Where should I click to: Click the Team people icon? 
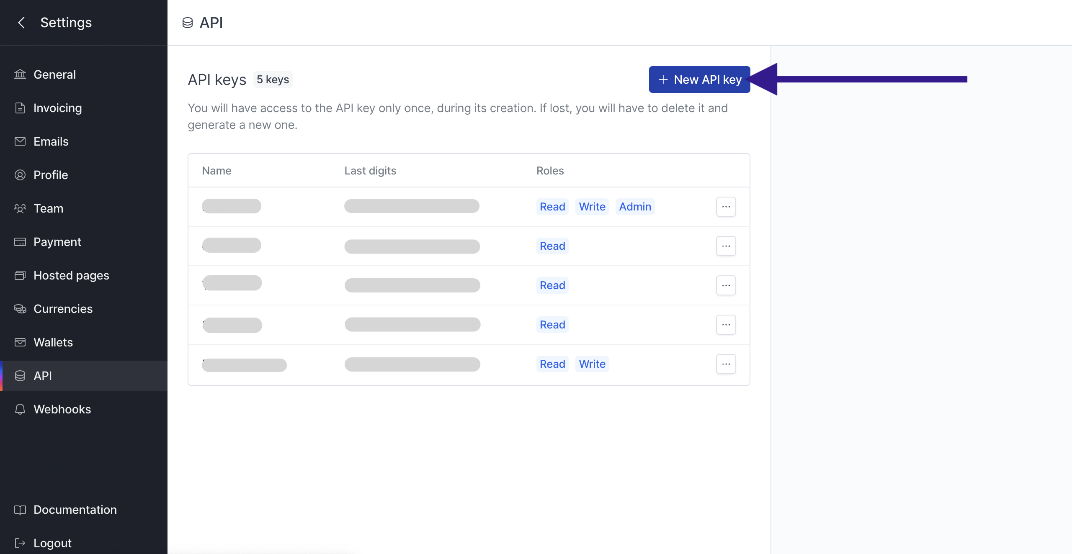click(x=20, y=208)
